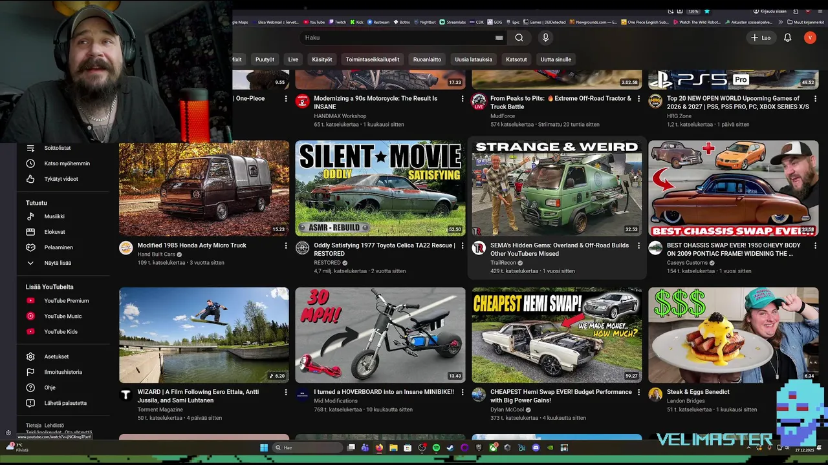Screen dimensions: 828x465
Task: Click the Luo create button
Action: 761,37
